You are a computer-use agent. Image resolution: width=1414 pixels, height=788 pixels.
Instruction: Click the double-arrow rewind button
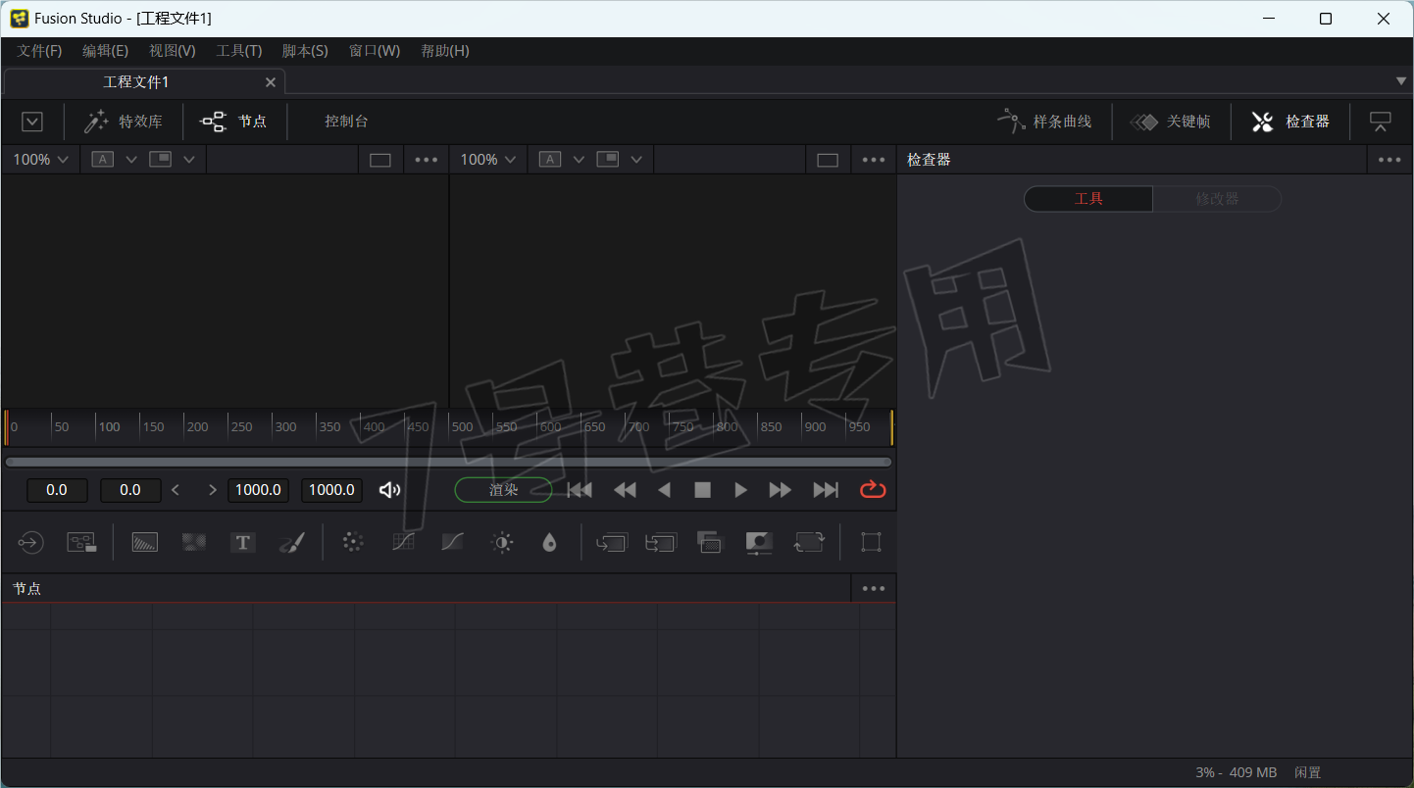click(625, 490)
